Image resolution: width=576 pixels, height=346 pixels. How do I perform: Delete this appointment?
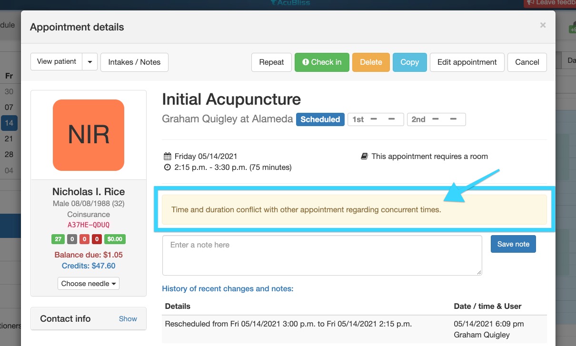pos(371,62)
